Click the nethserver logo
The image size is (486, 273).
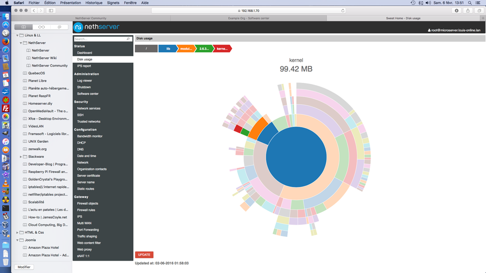tap(96, 27)
